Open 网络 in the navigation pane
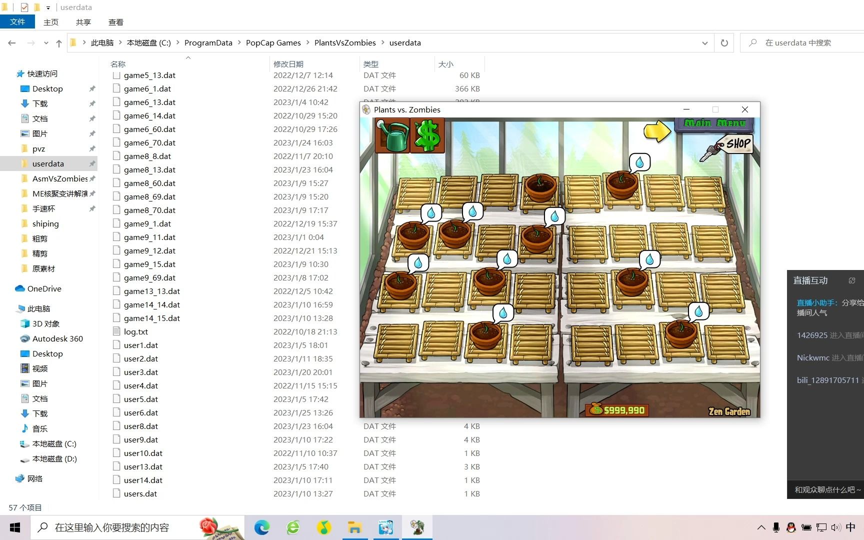Image resolution: width=864 pixels, height=540 pixels. tap(35, 478)
